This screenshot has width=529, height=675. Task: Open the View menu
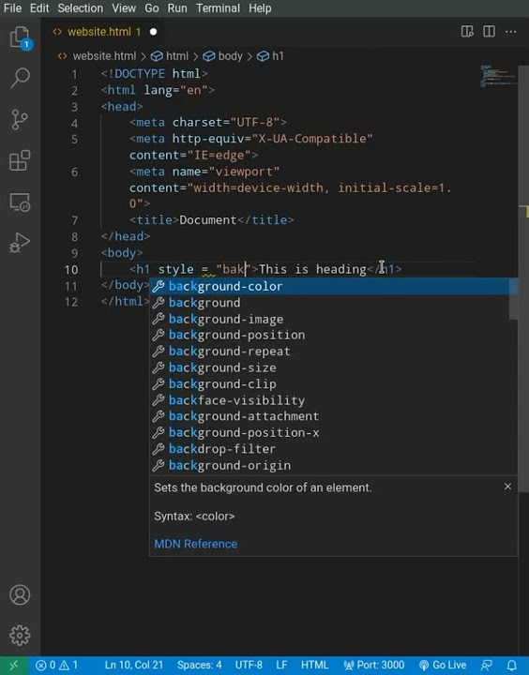124,8
